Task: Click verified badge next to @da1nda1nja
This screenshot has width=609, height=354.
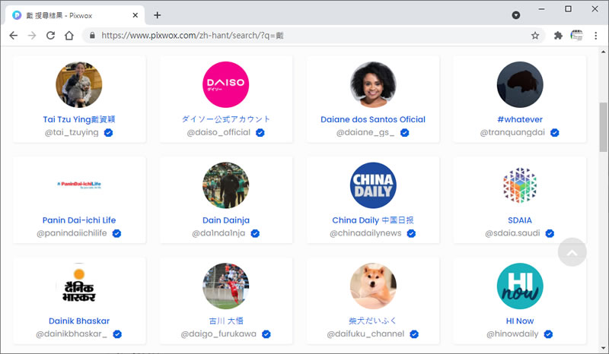Action: (255, 233)
